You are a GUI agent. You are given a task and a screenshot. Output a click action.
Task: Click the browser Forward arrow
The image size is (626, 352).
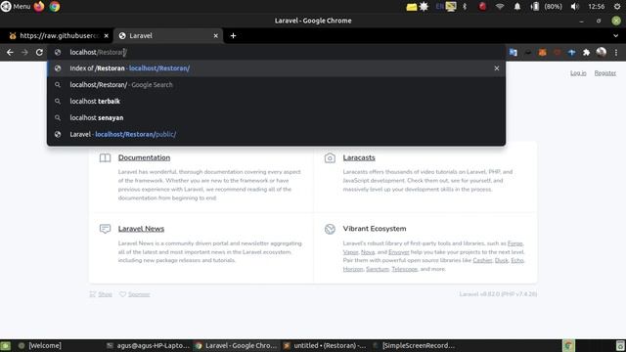click(24, 52)
